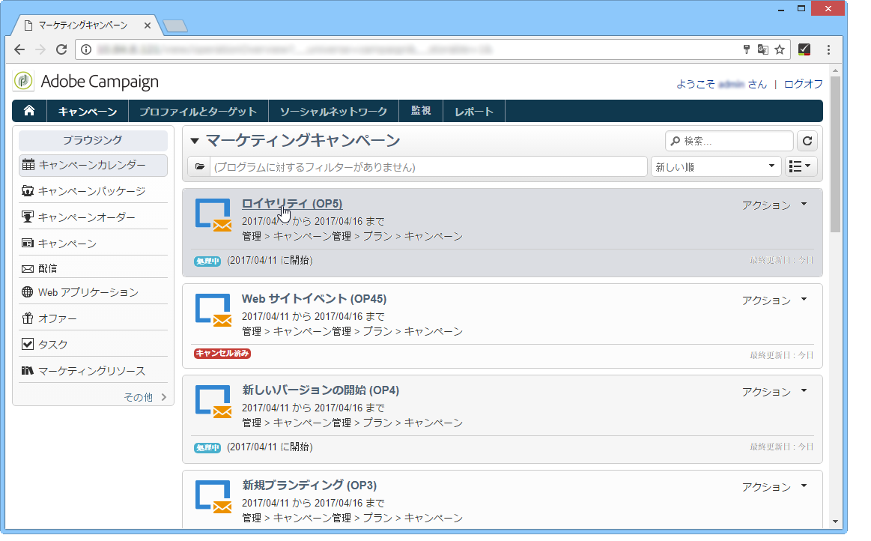Click the key icon in address bar
The image size is (871, 541).
tap(747, 49)
